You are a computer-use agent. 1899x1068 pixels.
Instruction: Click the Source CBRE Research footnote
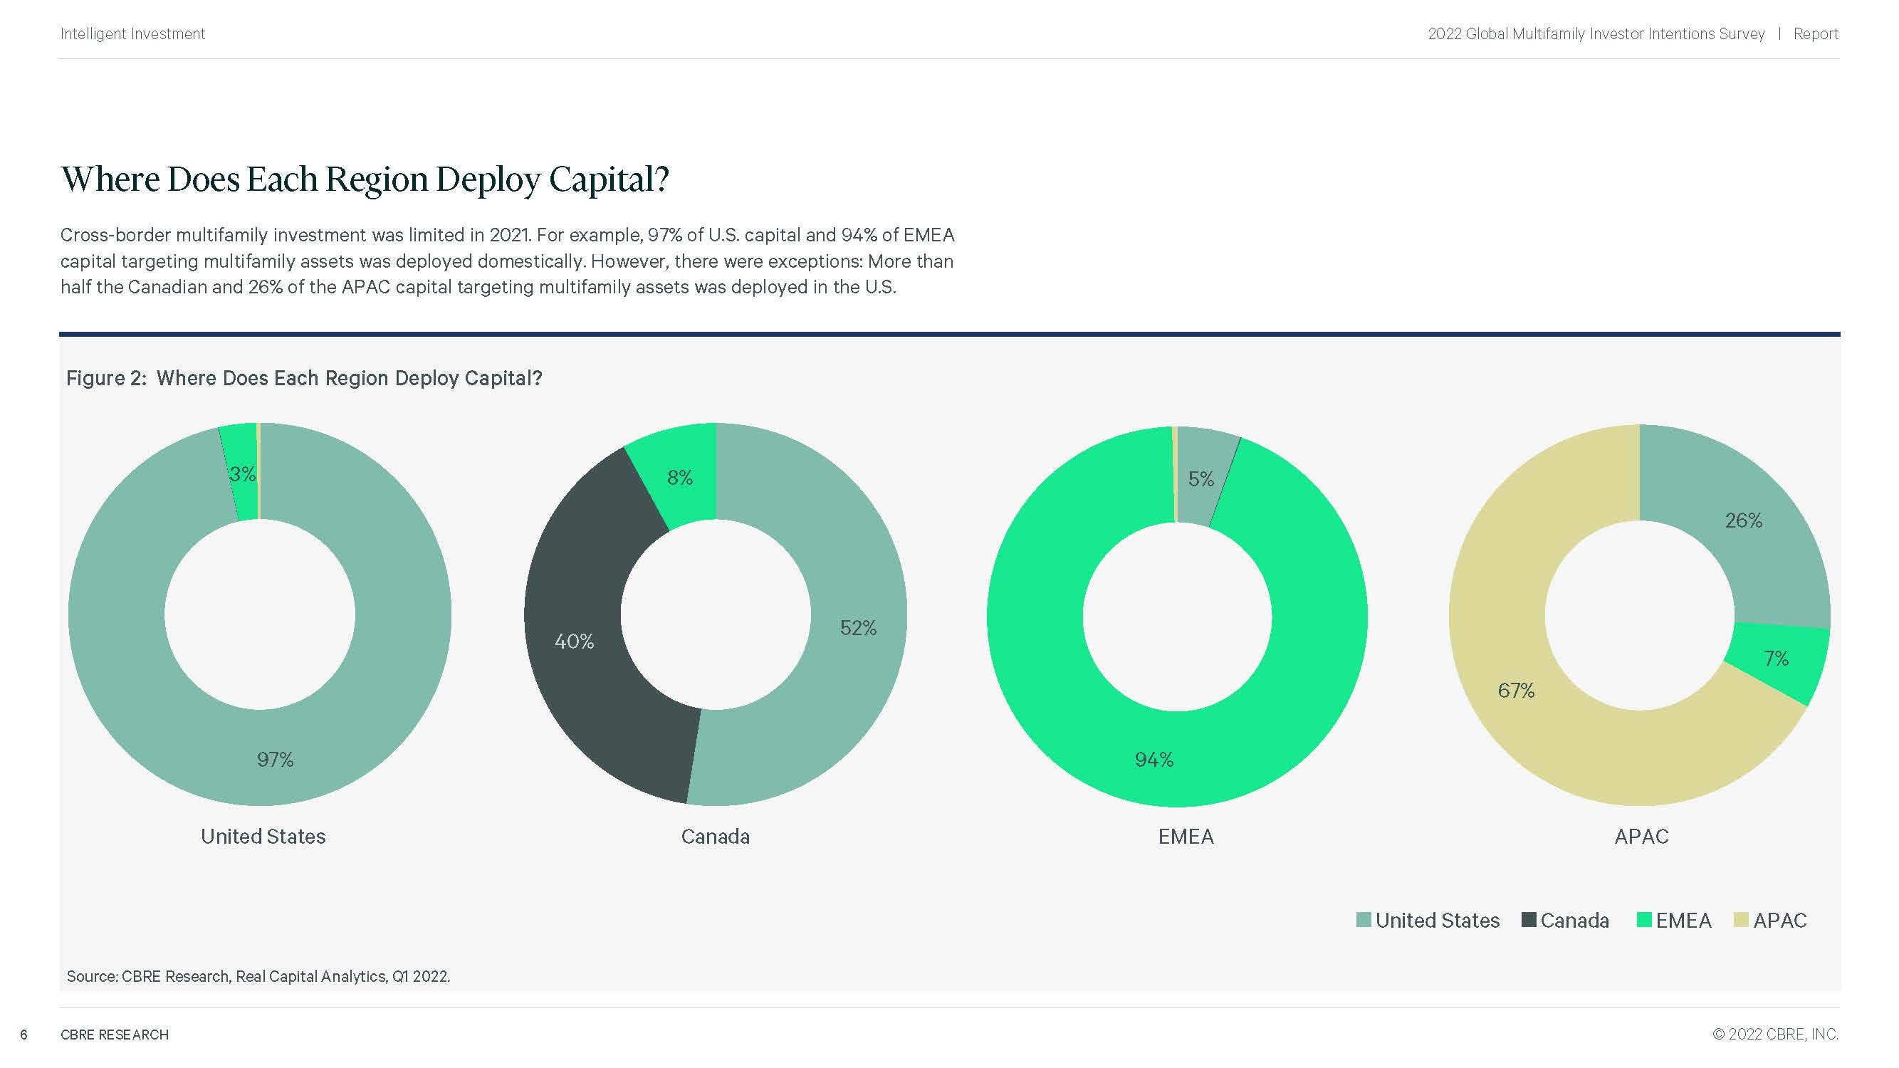tap(258, 976)
